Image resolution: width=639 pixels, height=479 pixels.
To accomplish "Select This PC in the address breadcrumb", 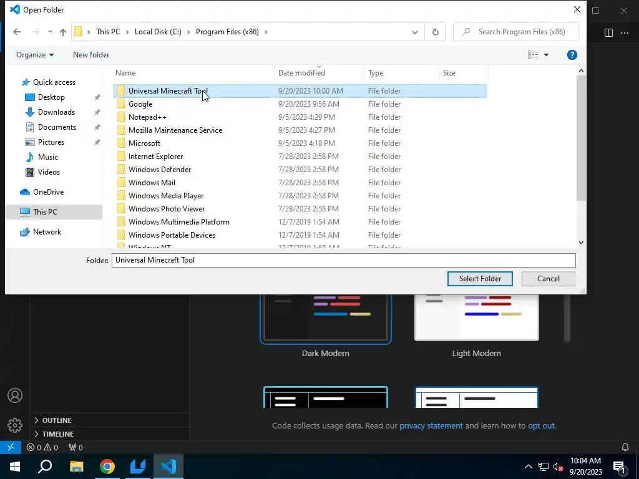I will point(108,32).
